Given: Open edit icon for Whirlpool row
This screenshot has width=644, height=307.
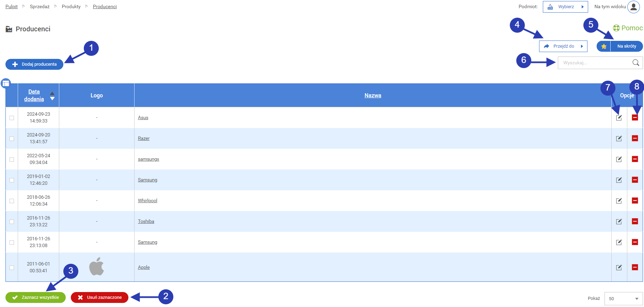Looking at the screenshot, I should [x=619, y=201].
